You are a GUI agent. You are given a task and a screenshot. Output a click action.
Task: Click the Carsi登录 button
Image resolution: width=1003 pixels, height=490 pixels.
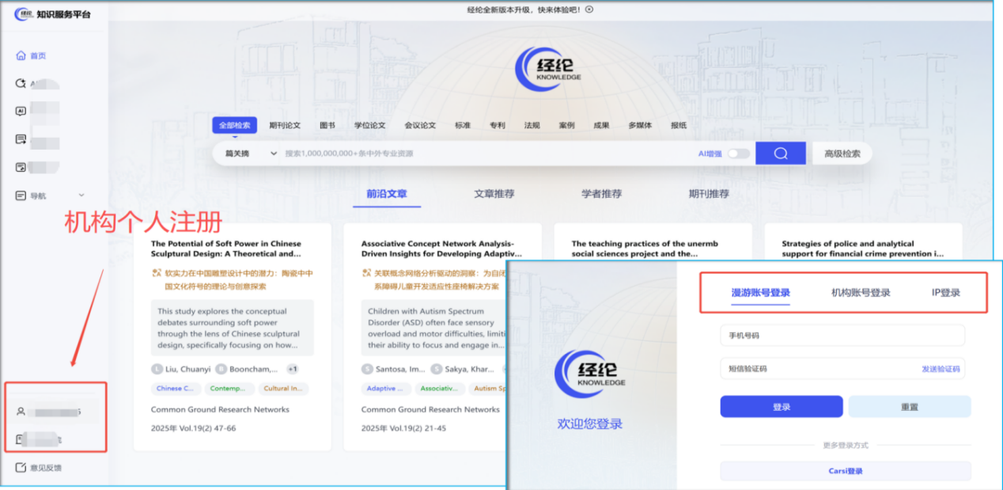844,471
